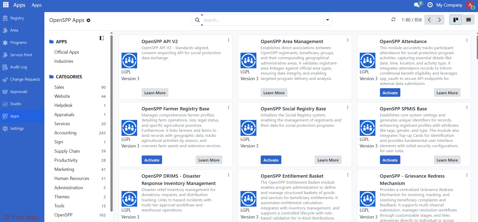Open OpenSPP DRIMS card options menu
The width and height of the screenshot is (478, 222).
click(229, 175)
